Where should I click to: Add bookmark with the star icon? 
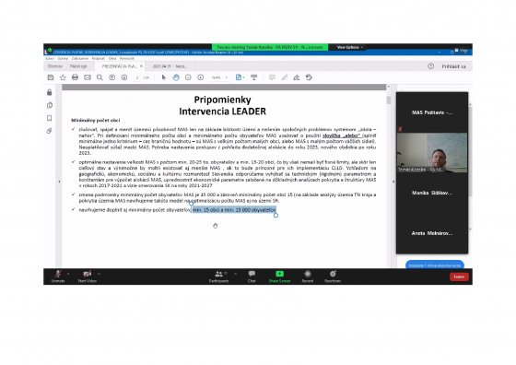point(63,77)
